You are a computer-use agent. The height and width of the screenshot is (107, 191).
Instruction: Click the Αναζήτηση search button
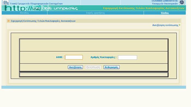[75, 67]
